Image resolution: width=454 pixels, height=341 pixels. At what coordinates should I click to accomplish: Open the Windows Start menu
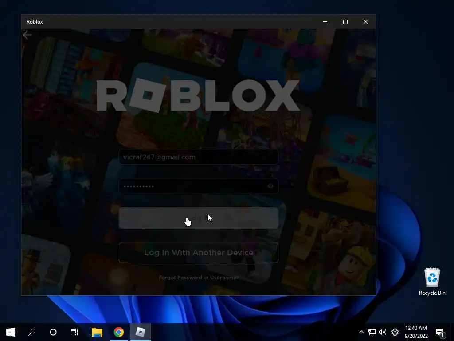[x=11, y=332]
